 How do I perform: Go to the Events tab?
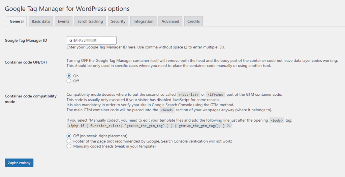pos(64,21)
